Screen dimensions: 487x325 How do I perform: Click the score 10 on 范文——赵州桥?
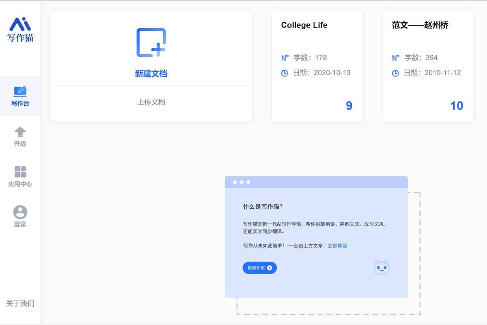pyautogui.click(x=457, y=106)
